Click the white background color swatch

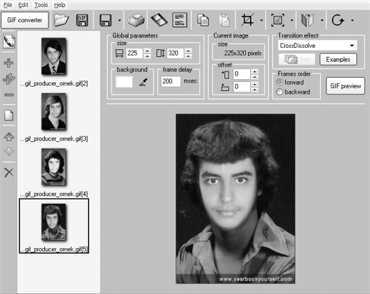tap(124, 82)
